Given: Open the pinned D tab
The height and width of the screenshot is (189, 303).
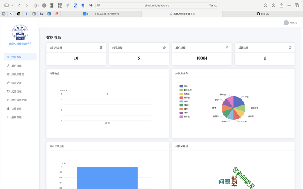Looking at the screenshot, I should coord(34,14).
